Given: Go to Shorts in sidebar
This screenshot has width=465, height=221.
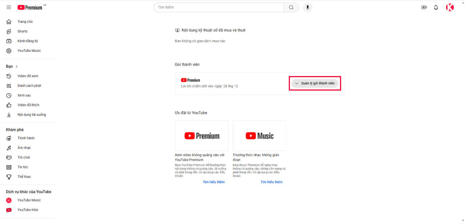Looking at the screenshot, I should 22,31.
